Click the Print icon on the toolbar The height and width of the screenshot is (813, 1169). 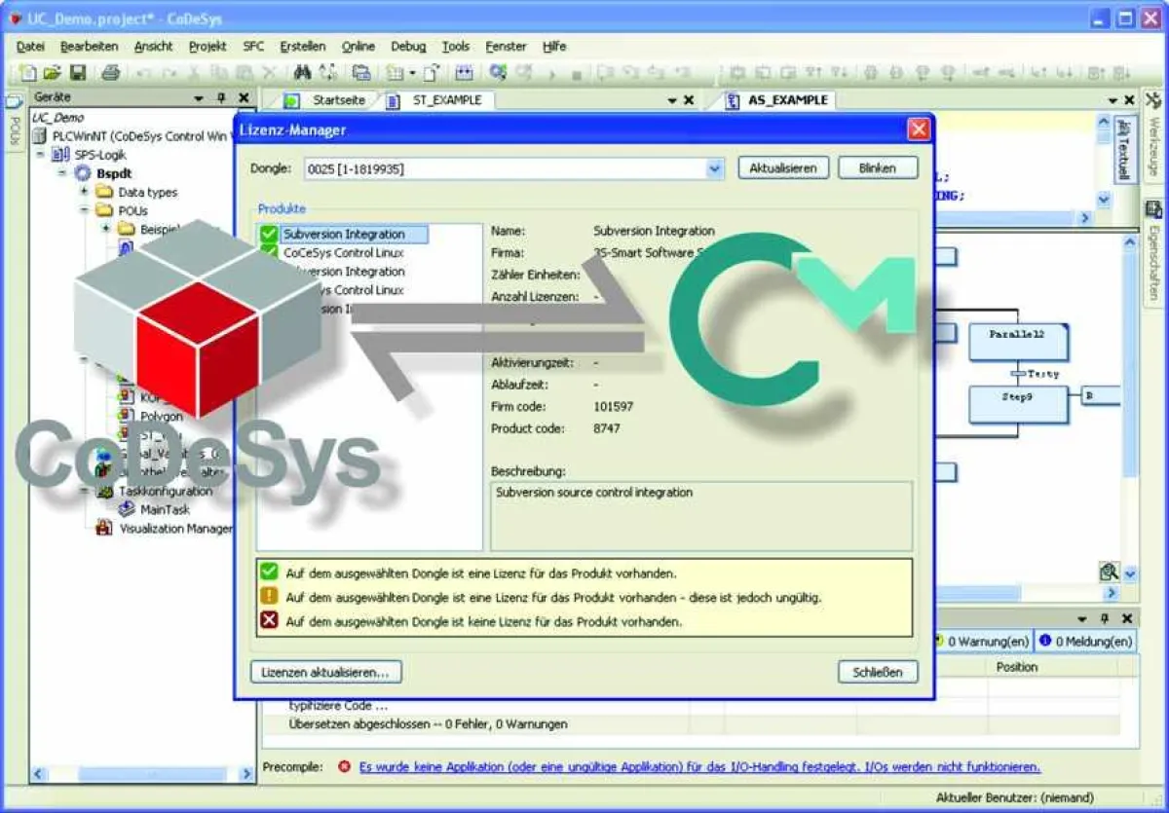tap(112, 72)
